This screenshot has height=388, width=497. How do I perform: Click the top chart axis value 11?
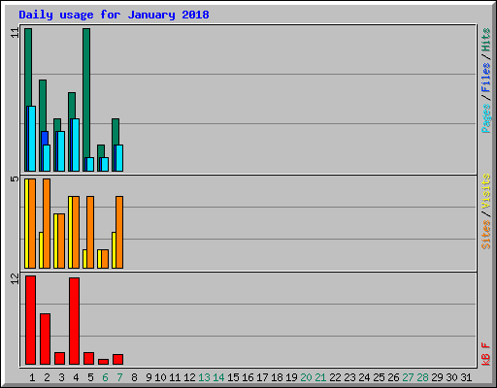tap(15, 33)
